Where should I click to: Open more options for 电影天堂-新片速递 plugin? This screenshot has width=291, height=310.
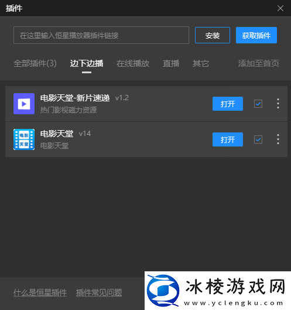278,104
